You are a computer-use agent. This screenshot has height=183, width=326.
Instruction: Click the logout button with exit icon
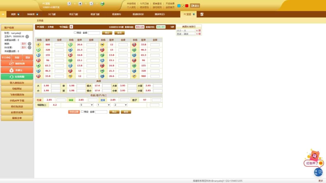coord(195,6)
